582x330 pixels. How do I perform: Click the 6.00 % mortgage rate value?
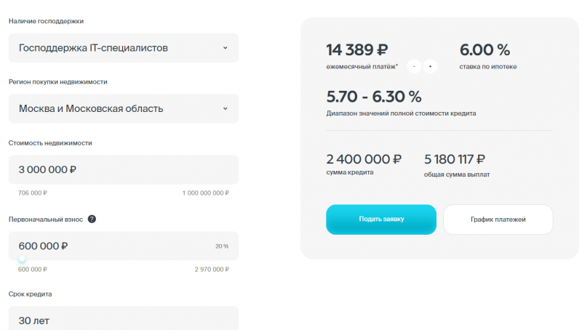[485, 50]
